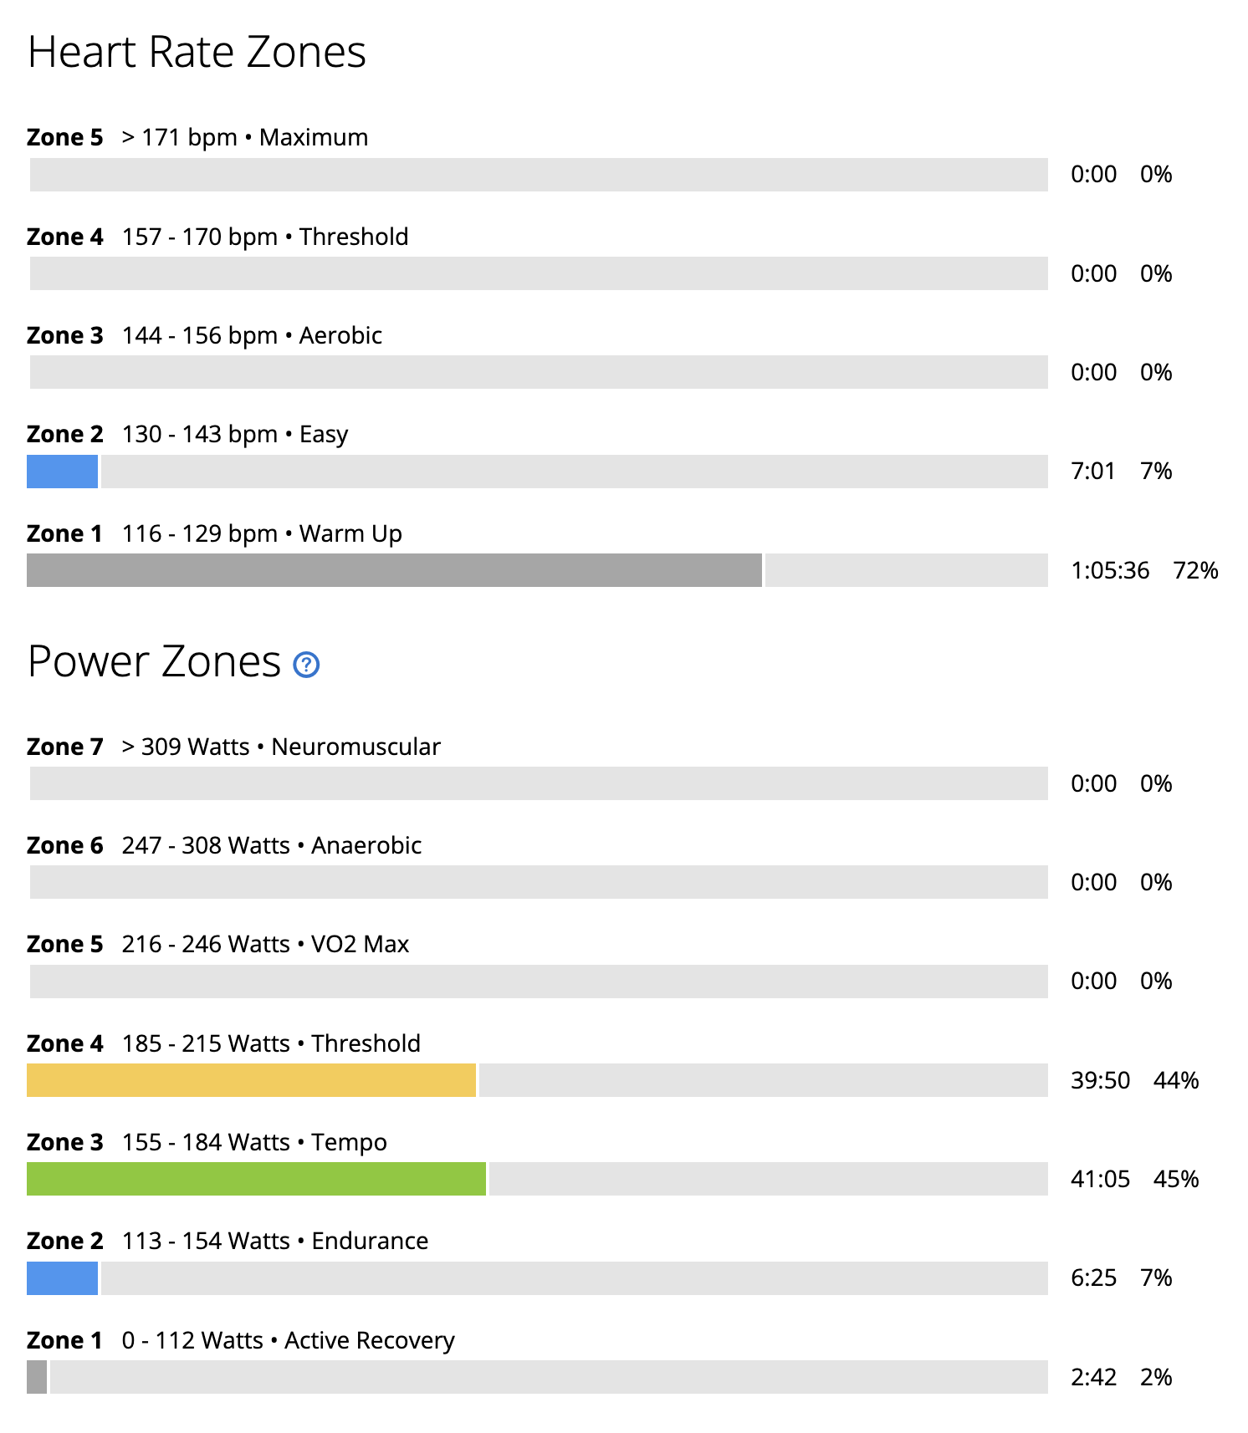1248x1433 pixels.
Task: Click the gray Active Recovery power bar
Action: click(37, 1377)
